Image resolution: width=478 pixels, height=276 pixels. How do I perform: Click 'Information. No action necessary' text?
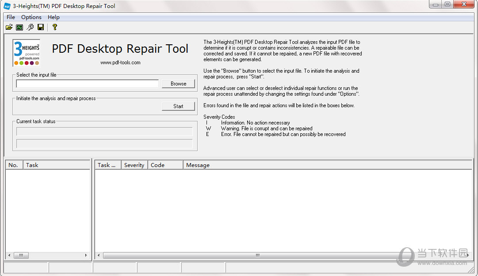pos(256,123)
